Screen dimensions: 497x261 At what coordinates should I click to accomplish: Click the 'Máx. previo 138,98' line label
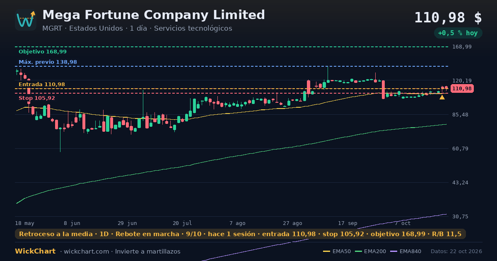(x=48, y=62)
